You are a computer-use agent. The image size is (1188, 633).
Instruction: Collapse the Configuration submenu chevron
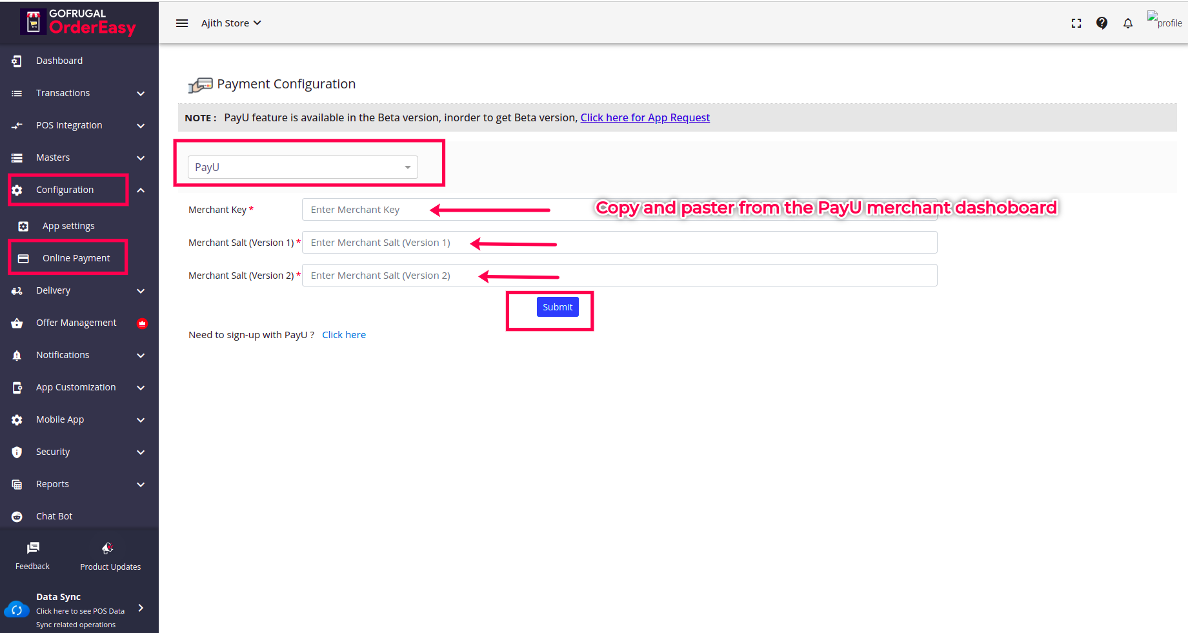point(141,190)
